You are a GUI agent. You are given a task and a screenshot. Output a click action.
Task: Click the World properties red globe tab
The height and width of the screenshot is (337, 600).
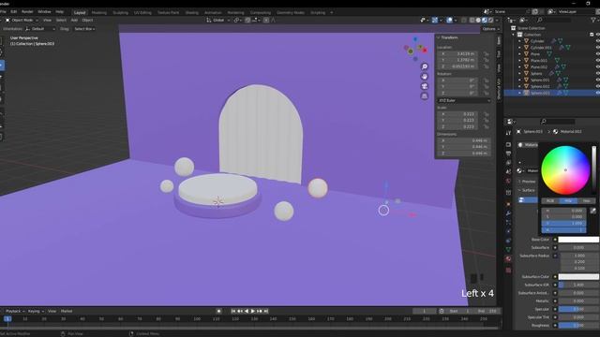click(508, 181)
